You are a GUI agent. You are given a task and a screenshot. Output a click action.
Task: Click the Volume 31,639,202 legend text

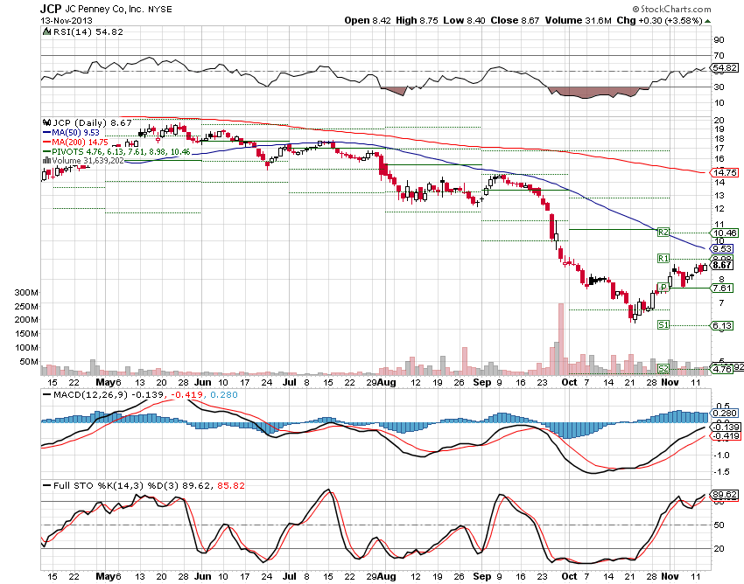[x=88, y=161]
